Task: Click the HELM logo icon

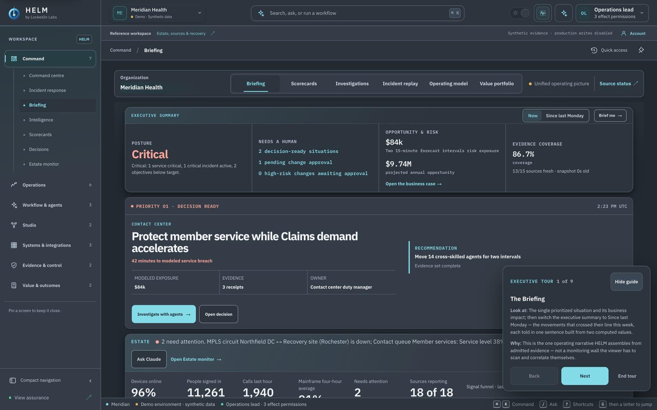Action: [14, 13]
